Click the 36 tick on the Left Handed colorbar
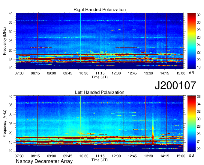The image size is (204, 165). tap(199, 97)
